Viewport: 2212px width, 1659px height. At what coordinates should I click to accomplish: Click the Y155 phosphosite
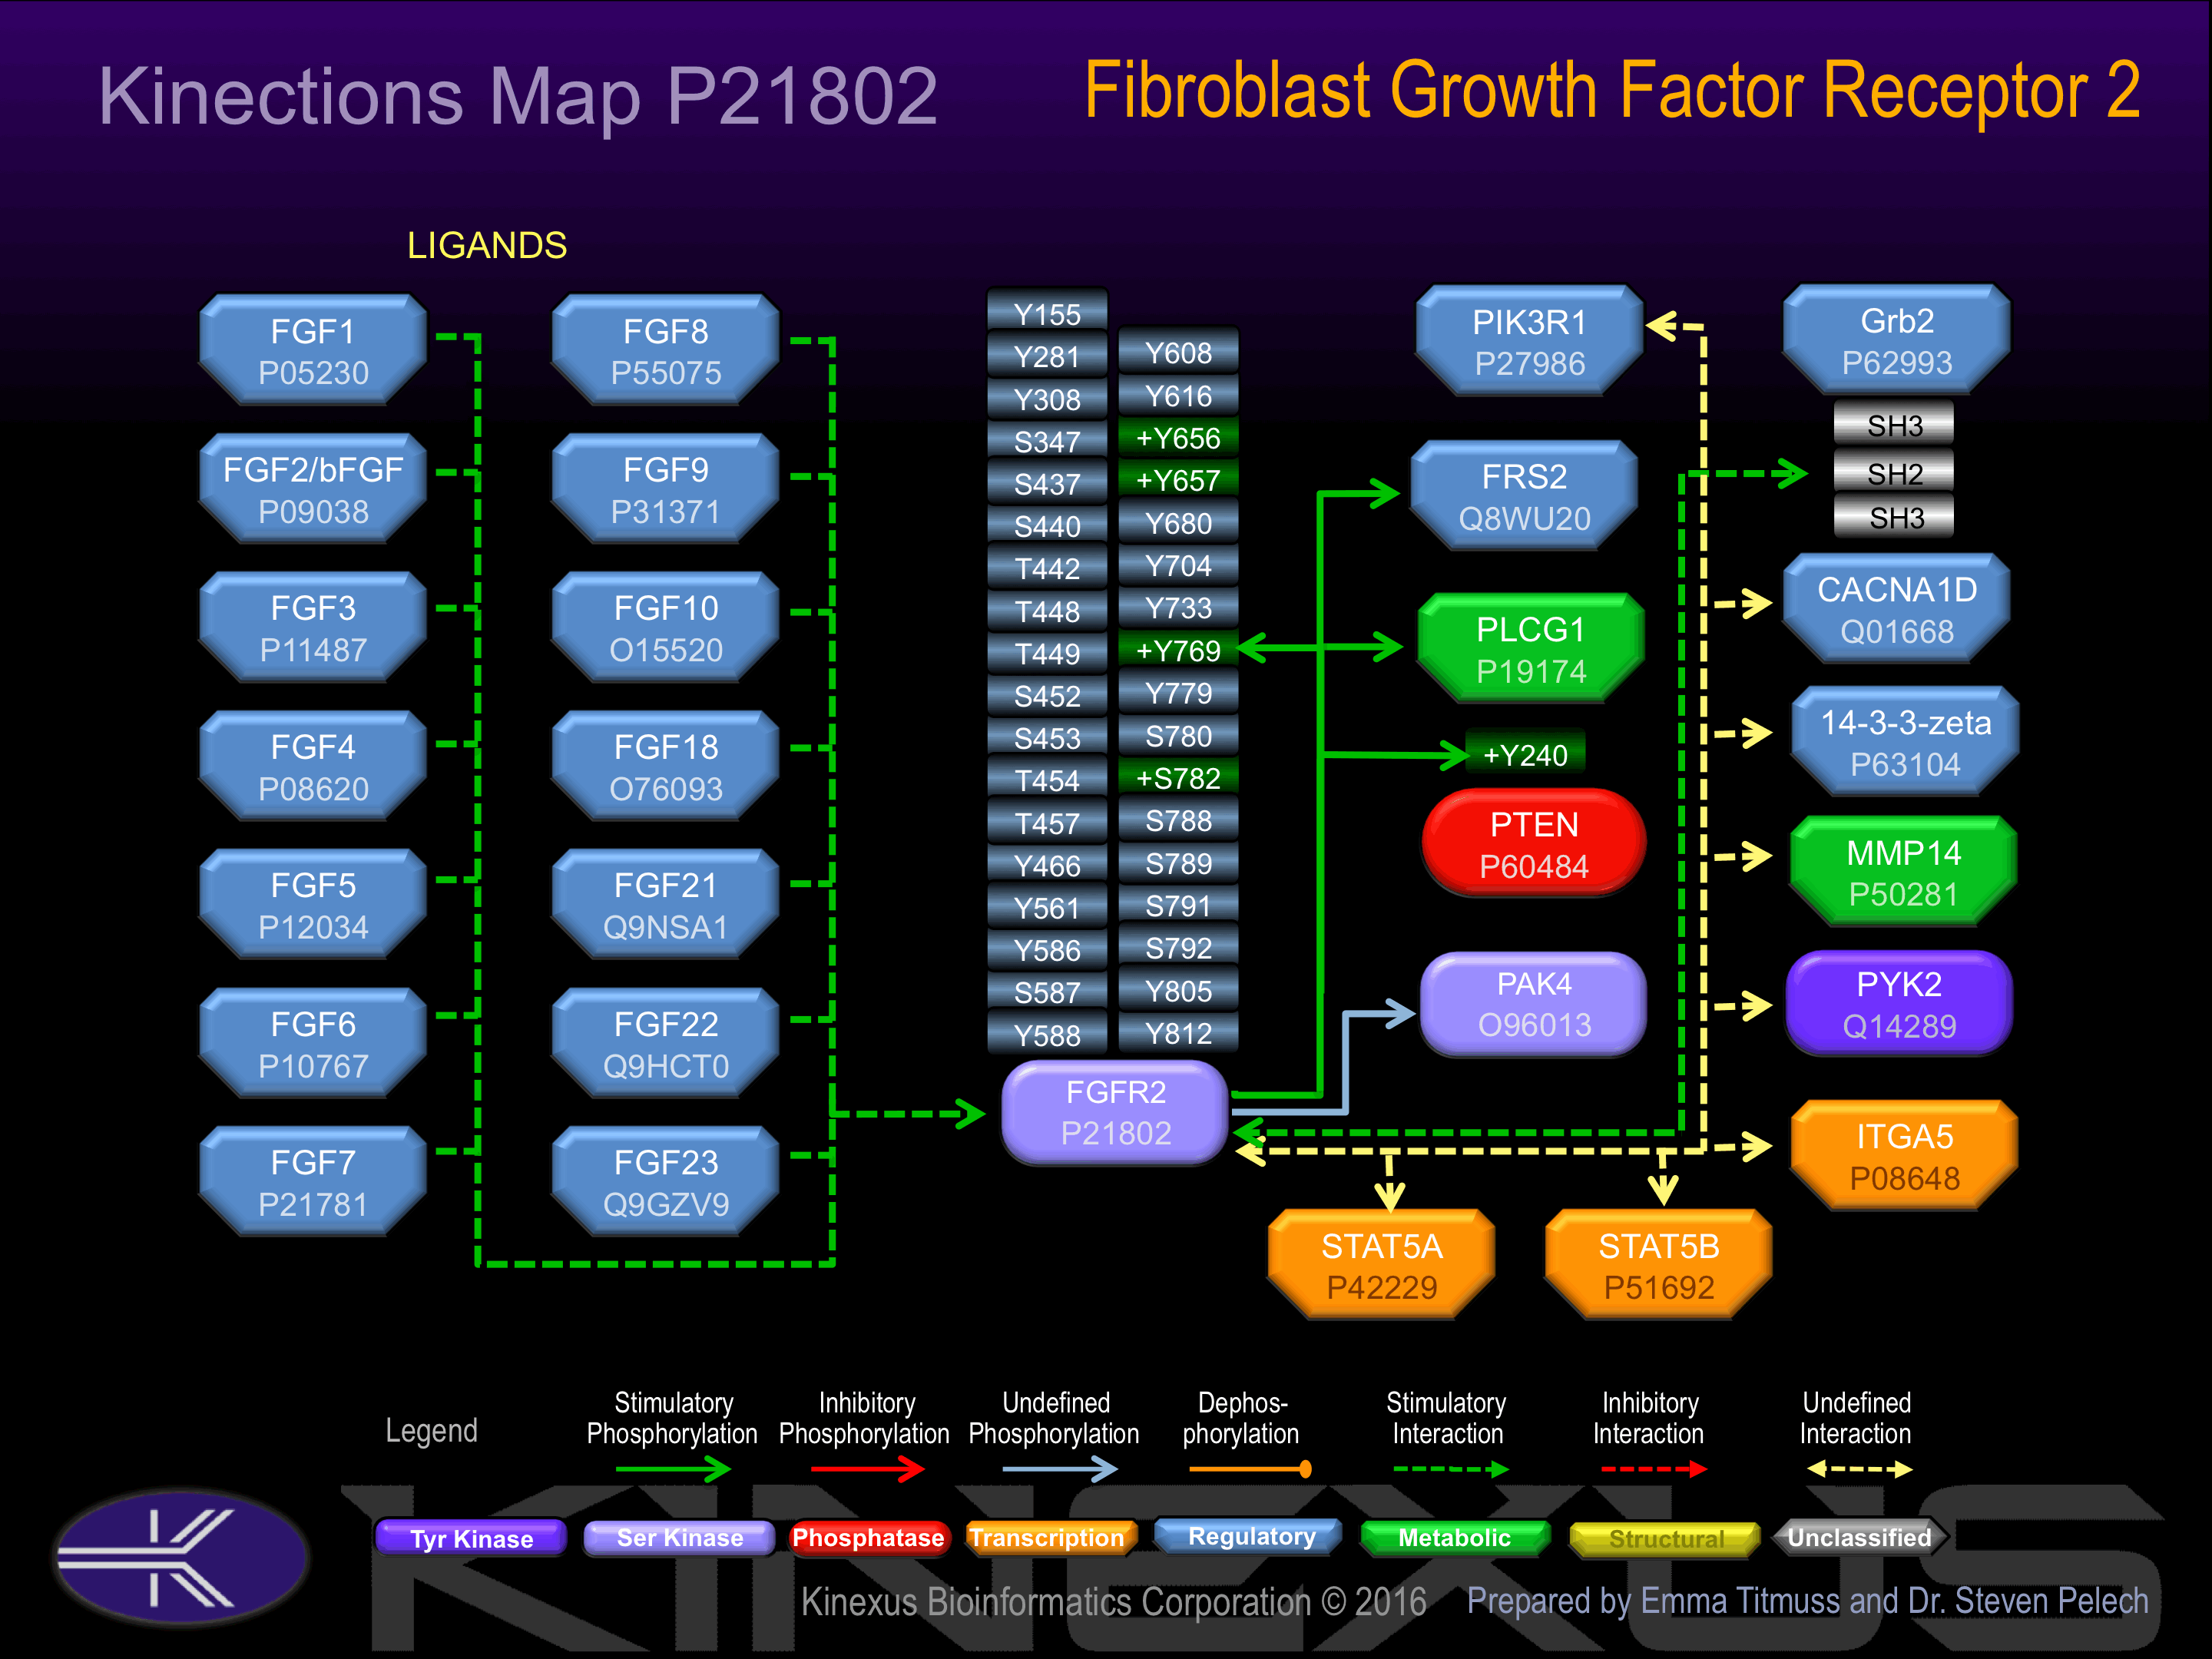pos(1047,313)
